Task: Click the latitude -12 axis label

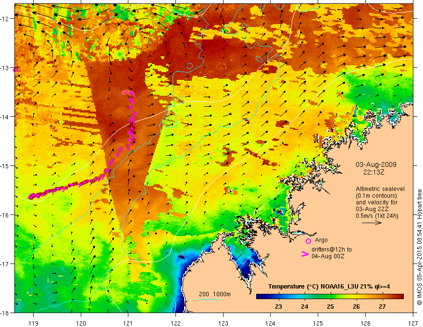Action: [x=5, y=19]
